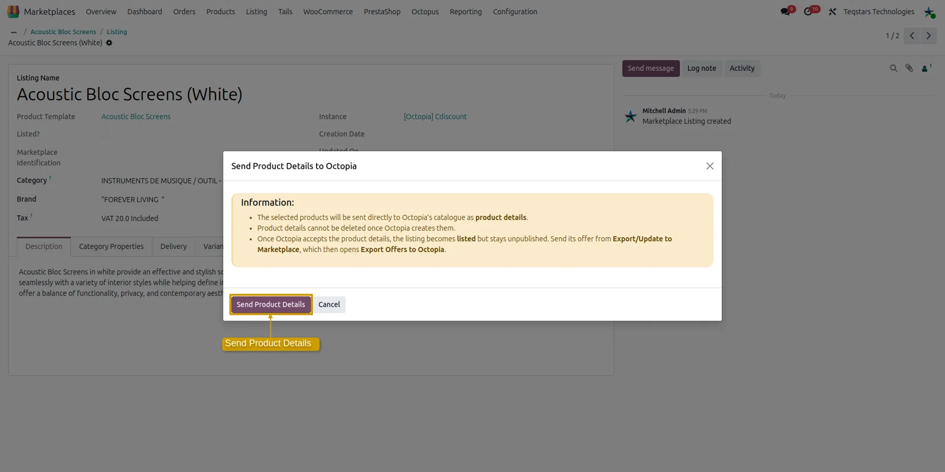Toggle the Listed? checkbox
This screenshot has height=472, width=945.
105,135
